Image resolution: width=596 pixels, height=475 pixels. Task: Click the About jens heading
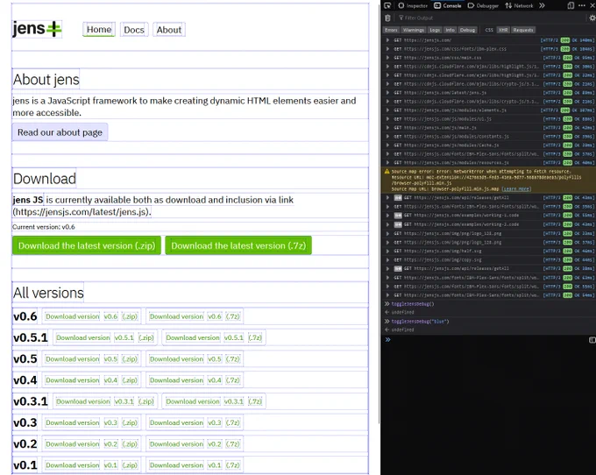tap(46, 80)
